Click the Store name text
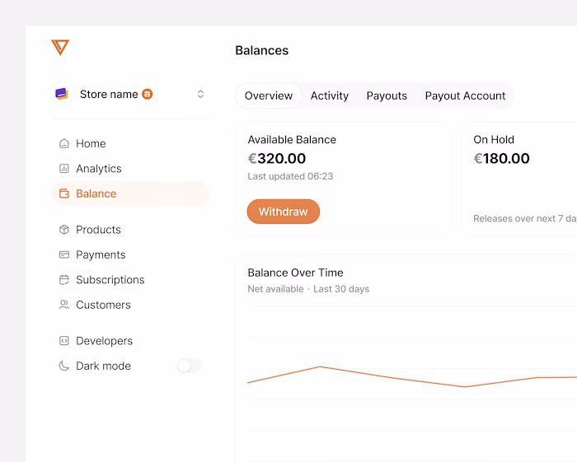 [x=109, y=94]
